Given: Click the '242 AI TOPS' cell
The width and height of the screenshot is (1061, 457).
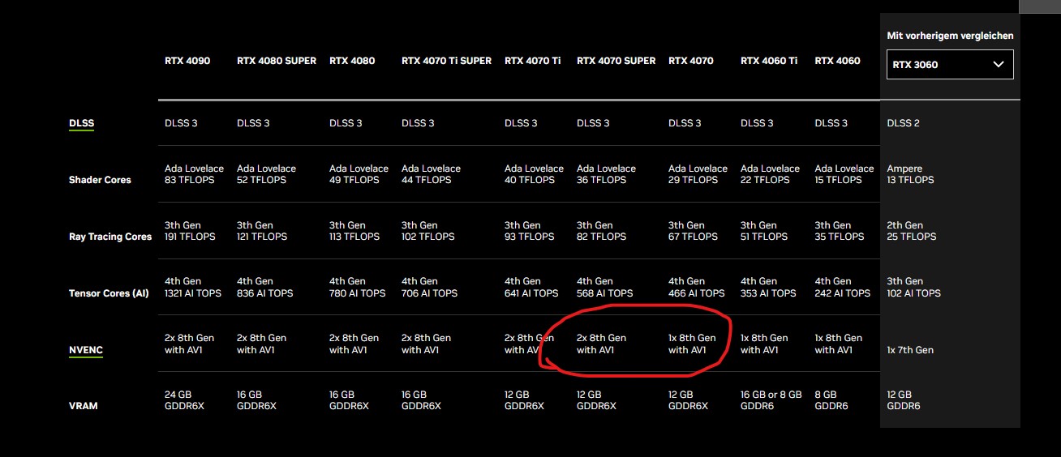Looking at the screenshot, I should tap(843, 288).
